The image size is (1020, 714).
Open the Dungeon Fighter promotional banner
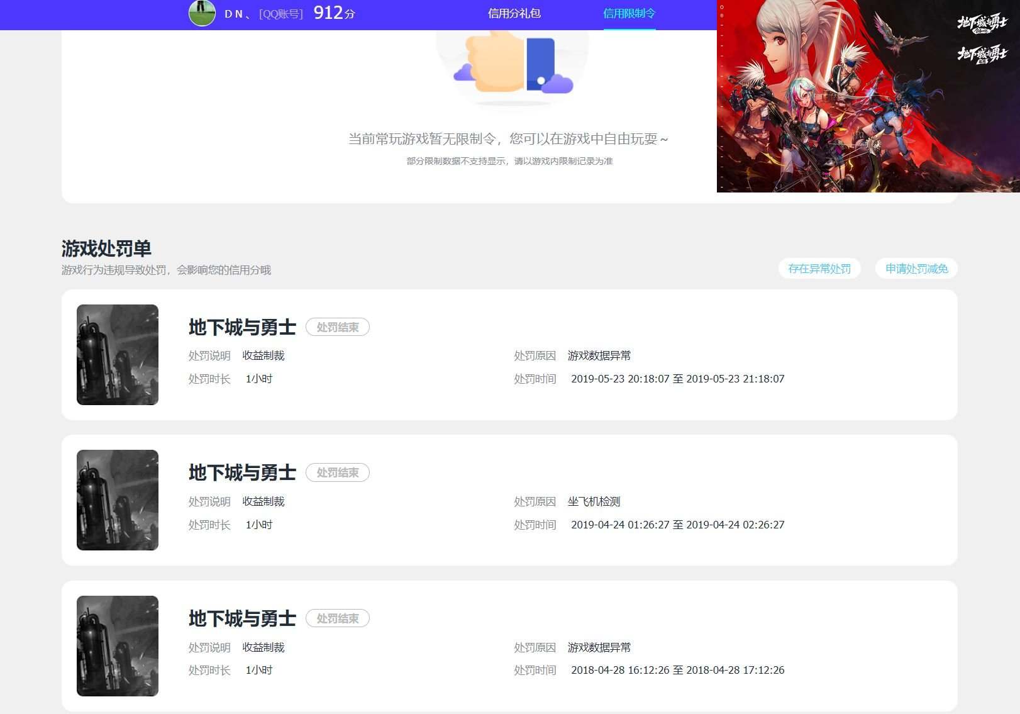click(868, 96)
